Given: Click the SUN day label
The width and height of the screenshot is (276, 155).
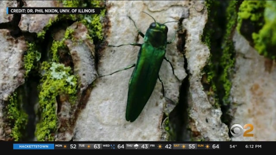Looking at the screenshot, I should coord(201,146).
